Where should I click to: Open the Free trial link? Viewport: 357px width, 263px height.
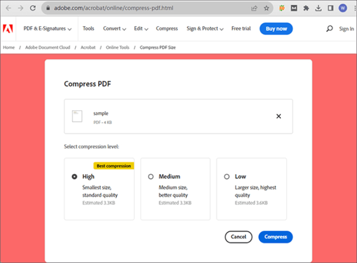pos(241,29)
